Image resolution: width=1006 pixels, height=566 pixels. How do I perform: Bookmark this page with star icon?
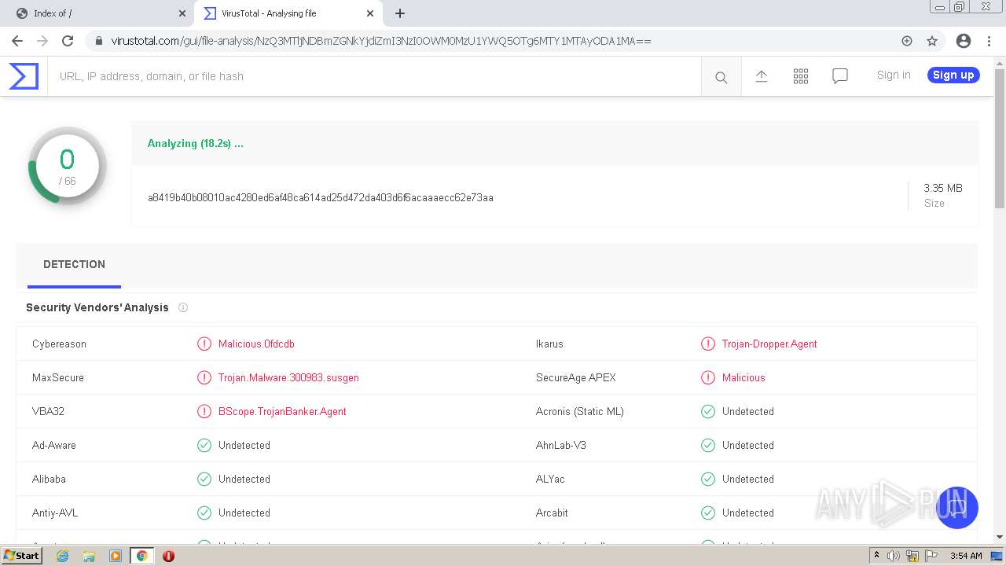pyautogui.click(x=932, y=41)
